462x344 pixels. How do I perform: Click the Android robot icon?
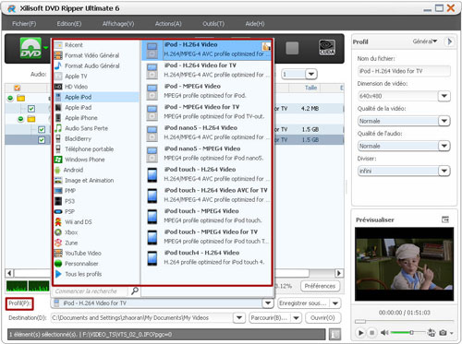tap(57, 170)
